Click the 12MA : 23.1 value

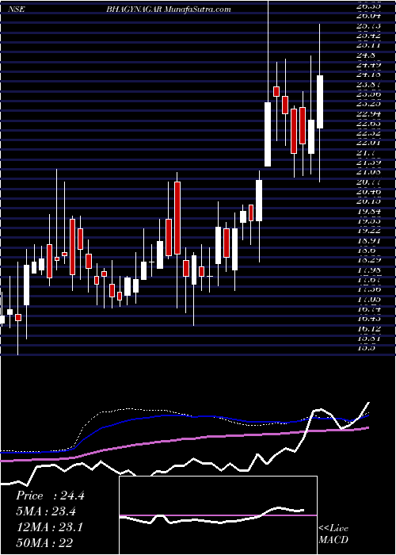49,527
